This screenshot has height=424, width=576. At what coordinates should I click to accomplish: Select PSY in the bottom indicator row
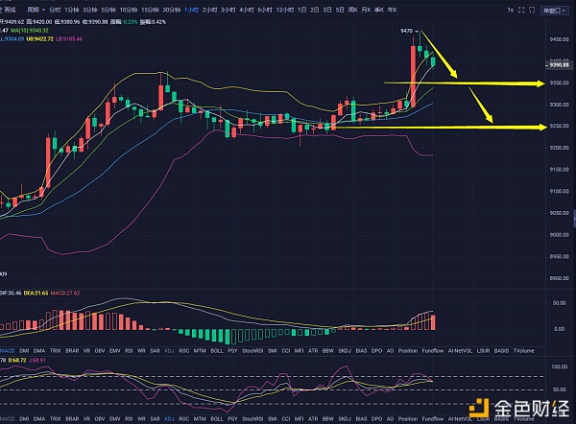232,418
